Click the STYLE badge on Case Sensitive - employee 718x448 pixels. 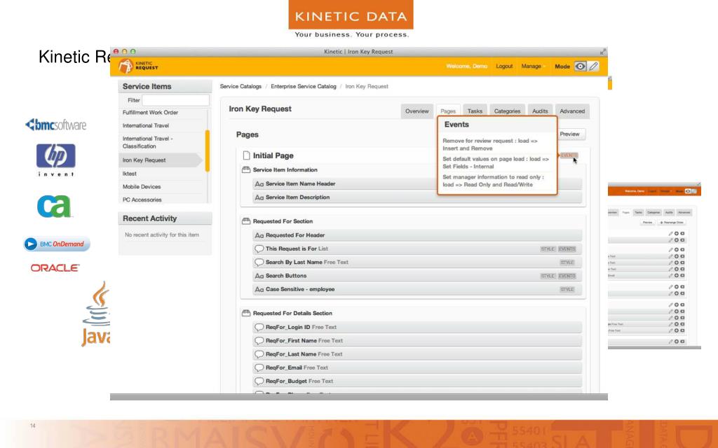pyautogui.click(x=567, y=289)
